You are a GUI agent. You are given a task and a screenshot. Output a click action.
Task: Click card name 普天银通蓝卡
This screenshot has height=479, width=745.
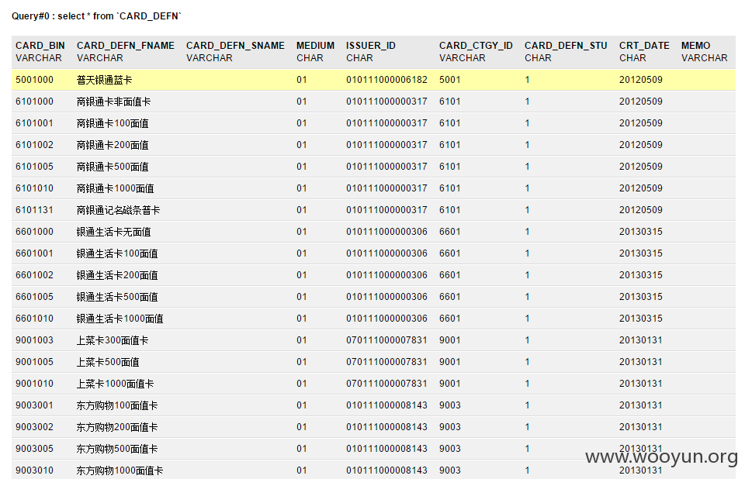(x=104, y=80)
